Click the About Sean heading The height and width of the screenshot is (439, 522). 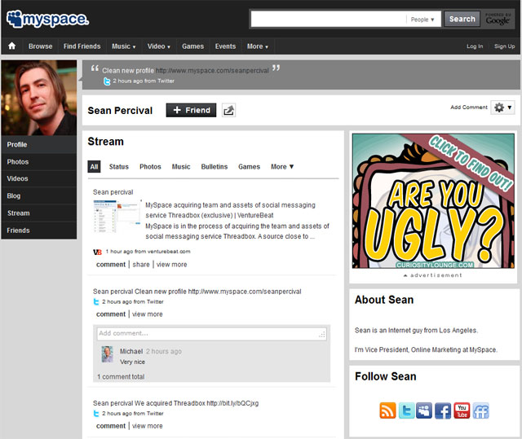tap(384, 300)
